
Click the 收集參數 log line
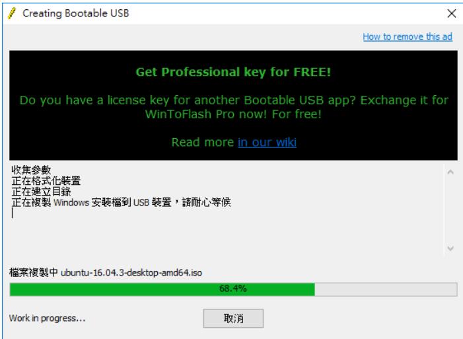pos(31,170)
